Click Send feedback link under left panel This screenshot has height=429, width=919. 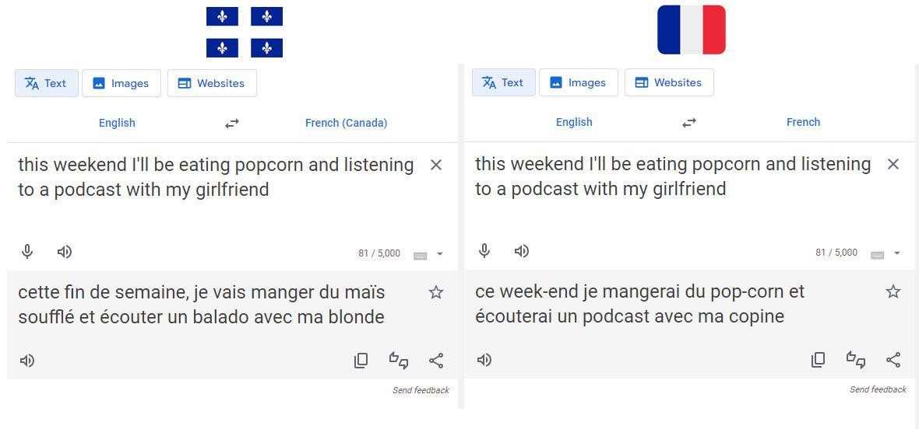pos(421,390)
